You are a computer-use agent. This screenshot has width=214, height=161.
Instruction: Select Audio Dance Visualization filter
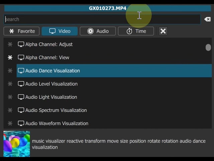[x=114, y=71]
